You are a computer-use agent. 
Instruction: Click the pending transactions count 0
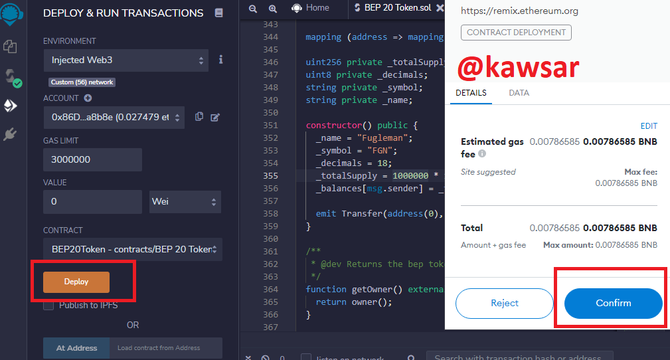(x=282, y=358)
